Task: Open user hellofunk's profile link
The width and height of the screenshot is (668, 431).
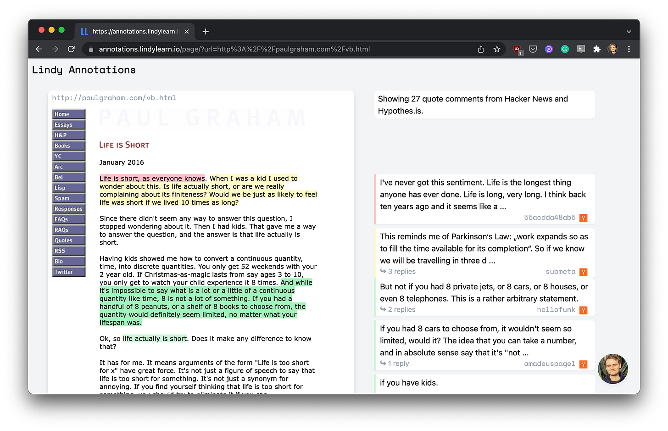Action: pos(556,310)
